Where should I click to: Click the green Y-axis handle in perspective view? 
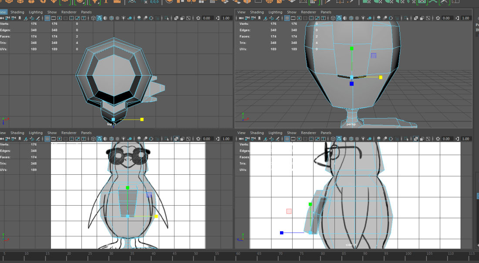tap(352, 49)
